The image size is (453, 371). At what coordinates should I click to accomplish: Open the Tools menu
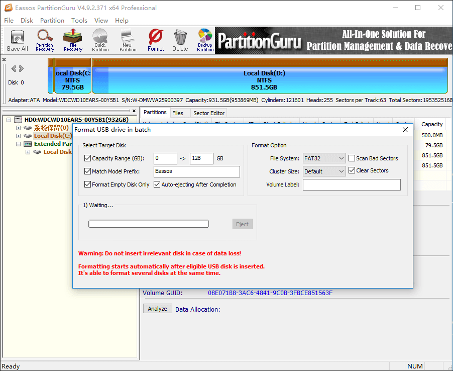tap(79, 21)
